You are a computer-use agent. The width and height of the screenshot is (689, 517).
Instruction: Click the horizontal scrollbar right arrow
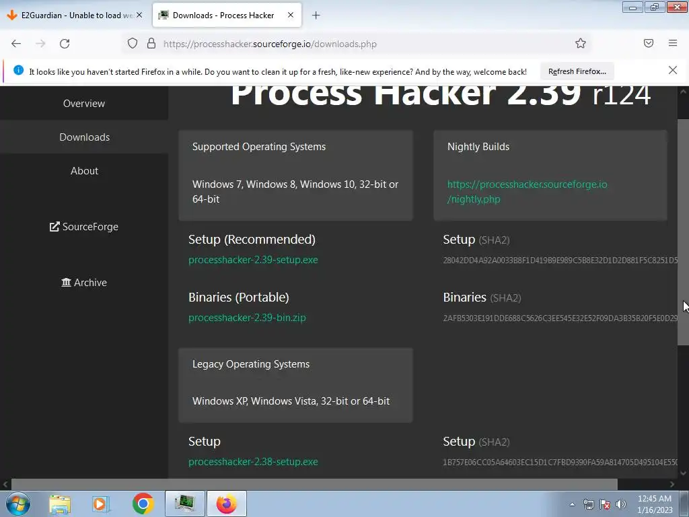672,484
